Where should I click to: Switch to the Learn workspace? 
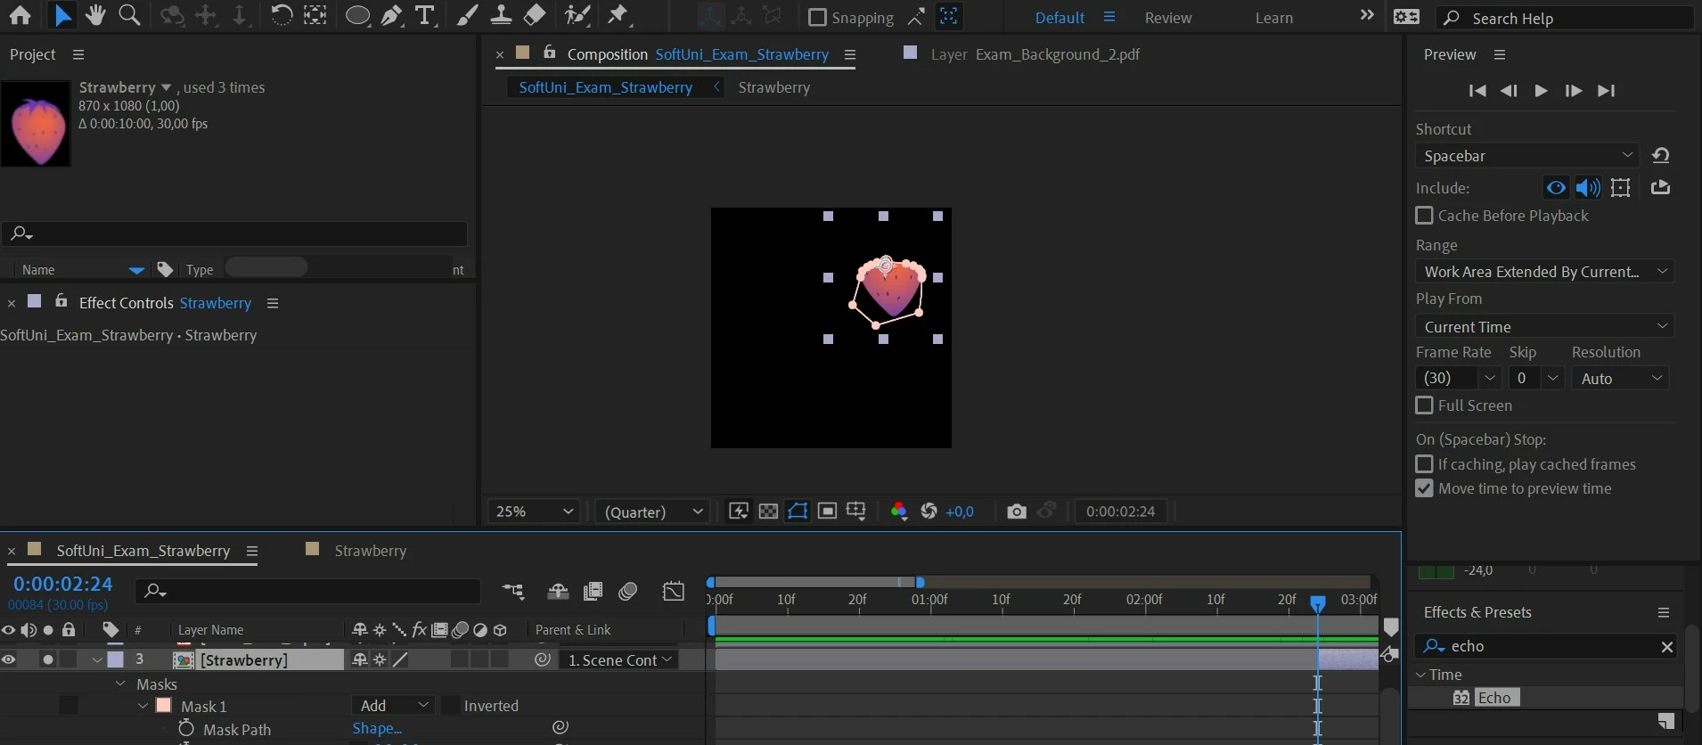tap(1273, 18)
